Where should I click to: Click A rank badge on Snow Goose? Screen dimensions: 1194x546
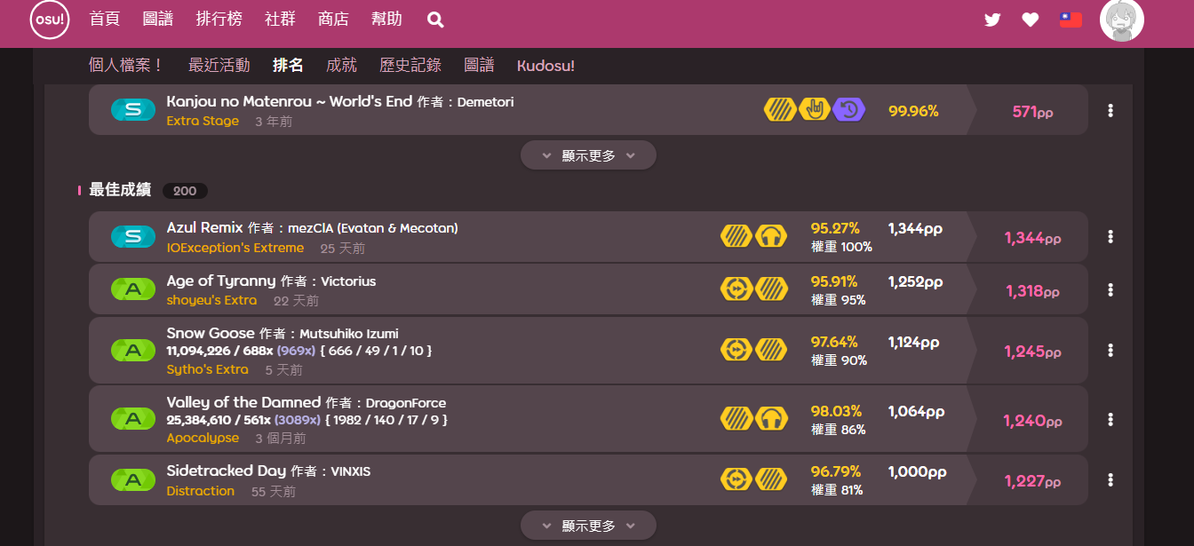pos(133,350)
